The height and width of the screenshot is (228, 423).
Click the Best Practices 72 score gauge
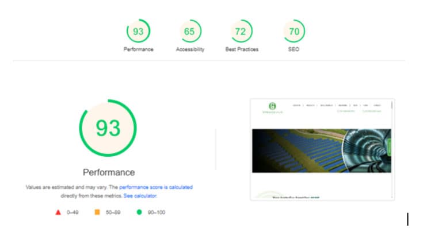pos(242,31)
